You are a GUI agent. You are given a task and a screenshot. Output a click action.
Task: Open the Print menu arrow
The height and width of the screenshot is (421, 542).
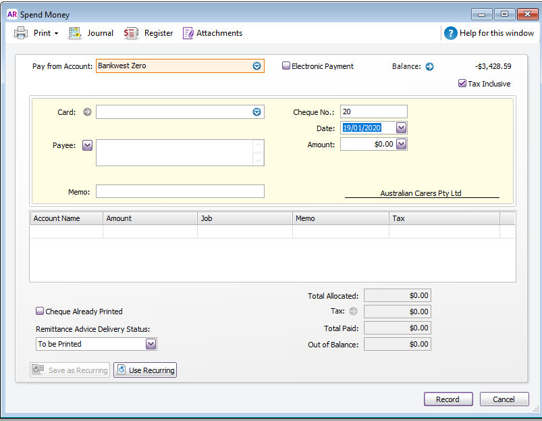click(x=56, y=33)
